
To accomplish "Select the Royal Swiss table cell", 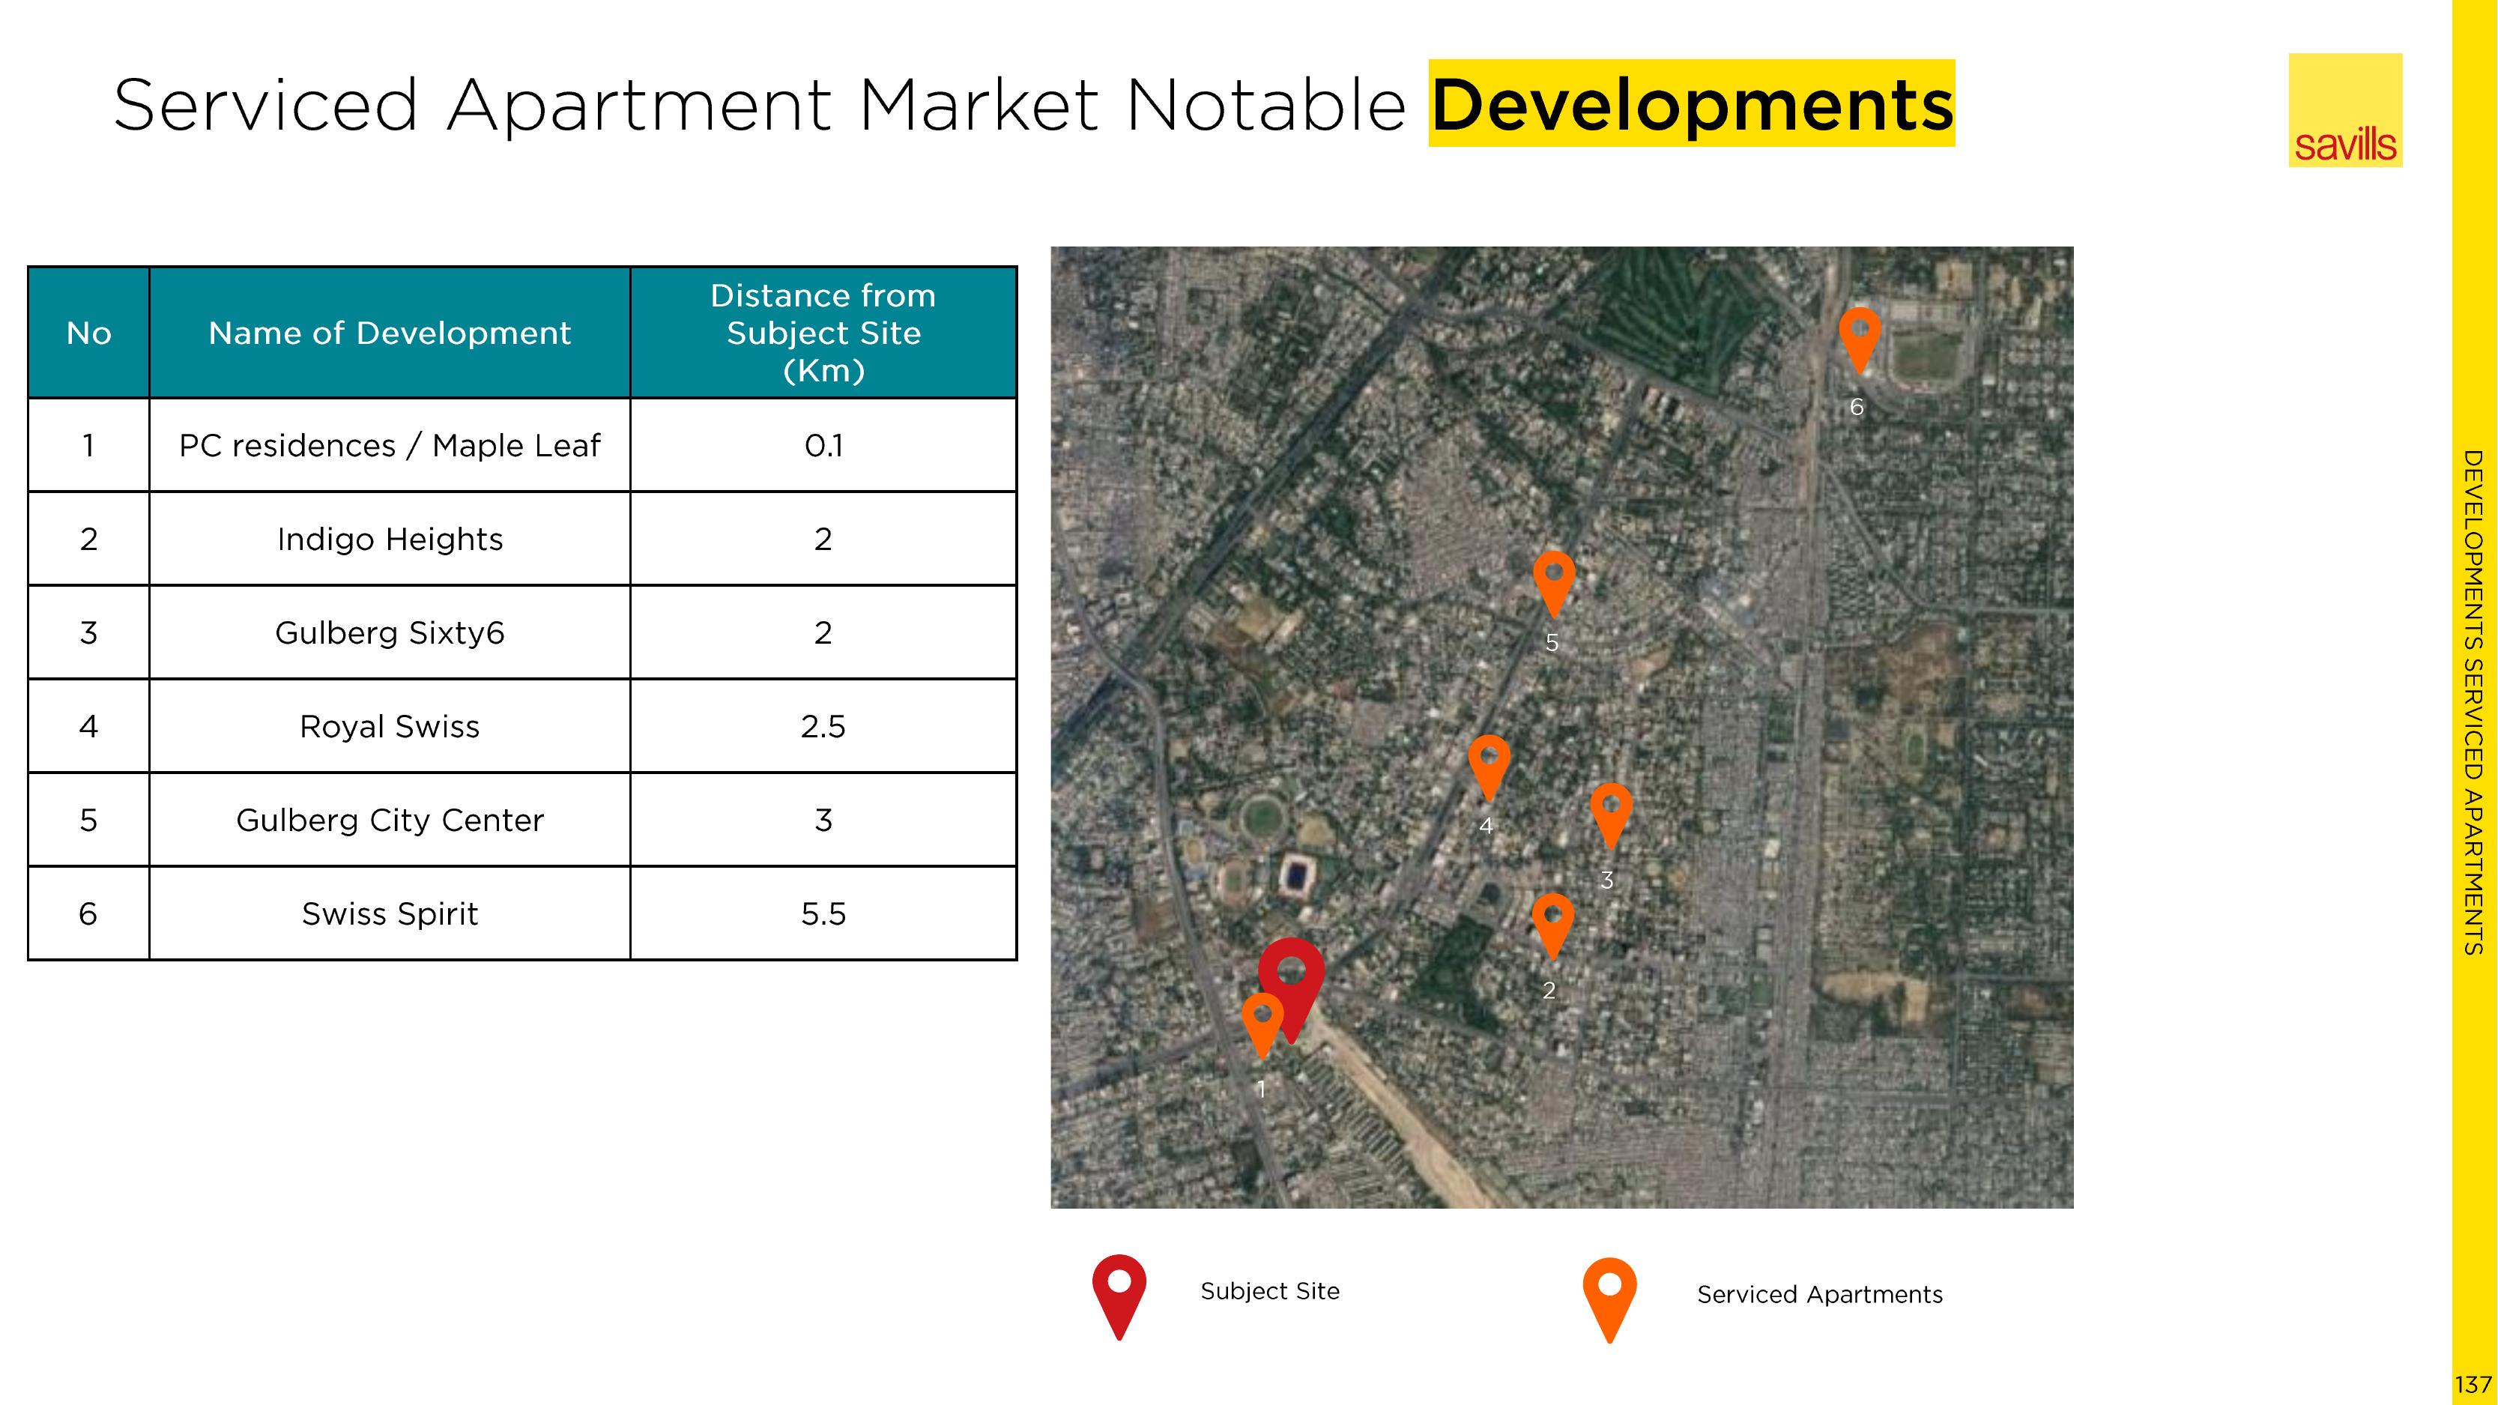I will click(x=389, y=726).
